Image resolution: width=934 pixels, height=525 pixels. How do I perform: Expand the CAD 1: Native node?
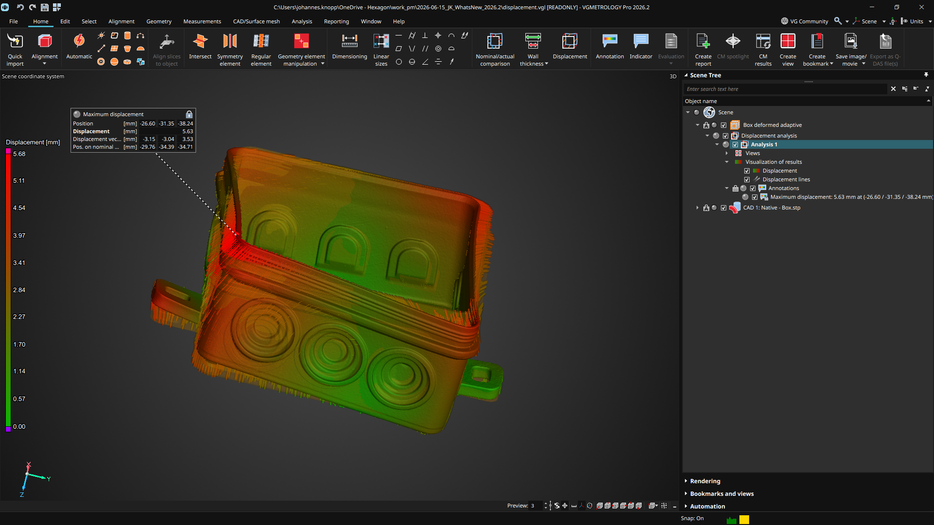(x=698, y=208)
